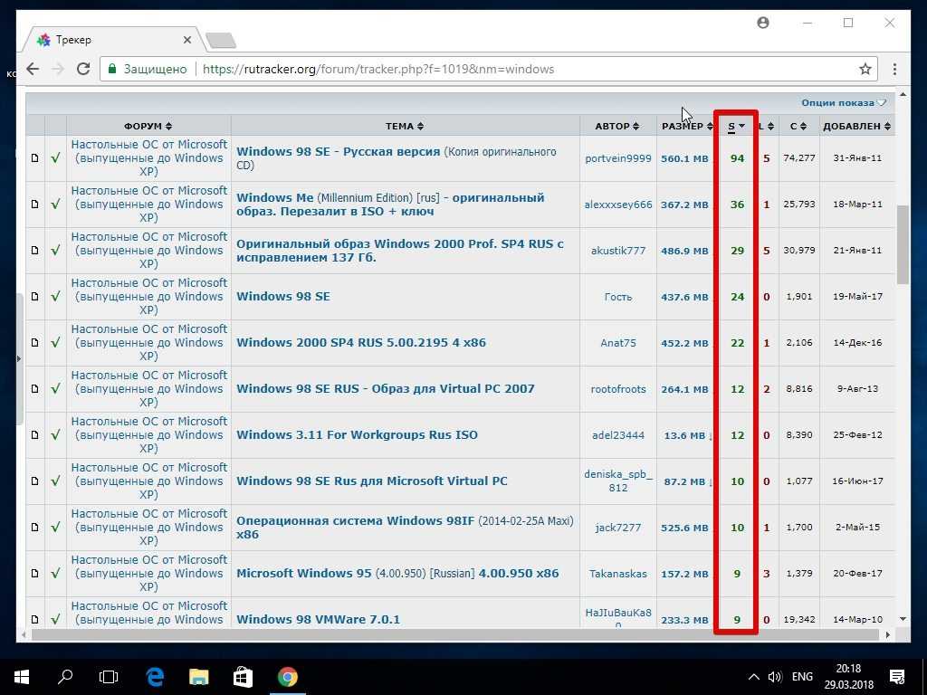The width and height of the screenshot is (927, 695).
Task: Sort table by ФОРУМ column header
Action: coord(148,126)
